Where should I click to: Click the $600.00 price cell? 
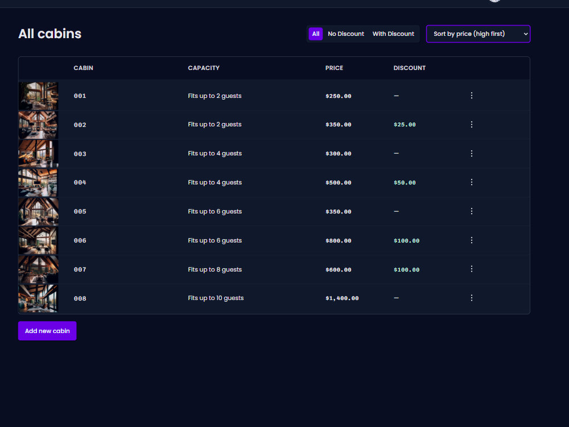[x=338, y=270]
